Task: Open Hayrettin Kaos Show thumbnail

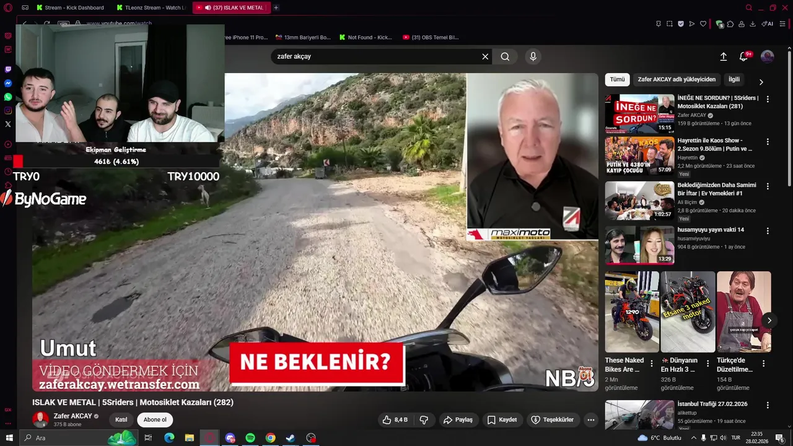Action: click(x=639, y=156)
